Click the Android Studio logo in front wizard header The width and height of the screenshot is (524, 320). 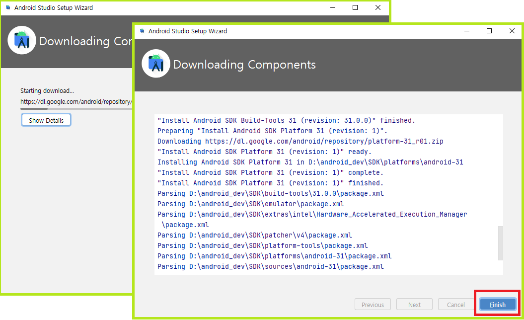156,64
